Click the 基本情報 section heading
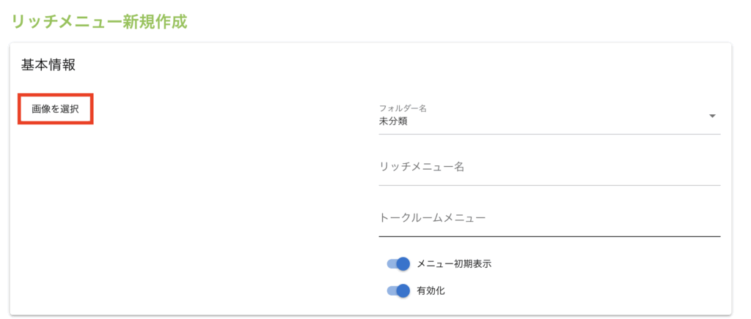Screen dimensions: 751x319 [48, 65]
